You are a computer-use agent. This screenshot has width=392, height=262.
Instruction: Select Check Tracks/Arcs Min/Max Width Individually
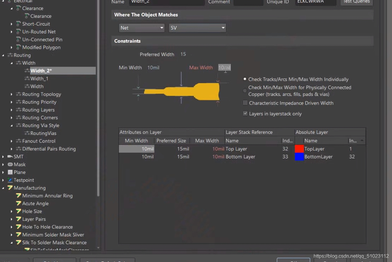(245, 79)
